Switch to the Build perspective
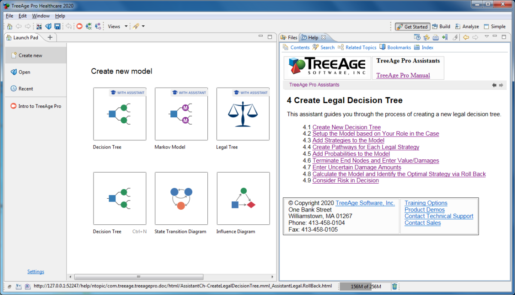The width and height of the screenshot is (515, 295). click(441, 27)
